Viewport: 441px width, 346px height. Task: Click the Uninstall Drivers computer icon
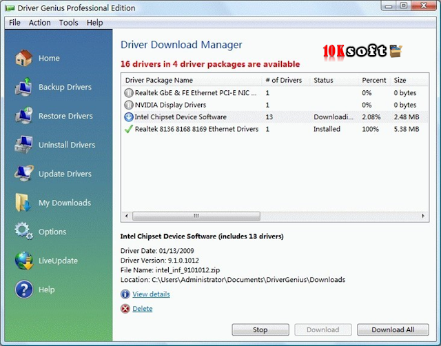pyautogui.click(x=23, y=145)
